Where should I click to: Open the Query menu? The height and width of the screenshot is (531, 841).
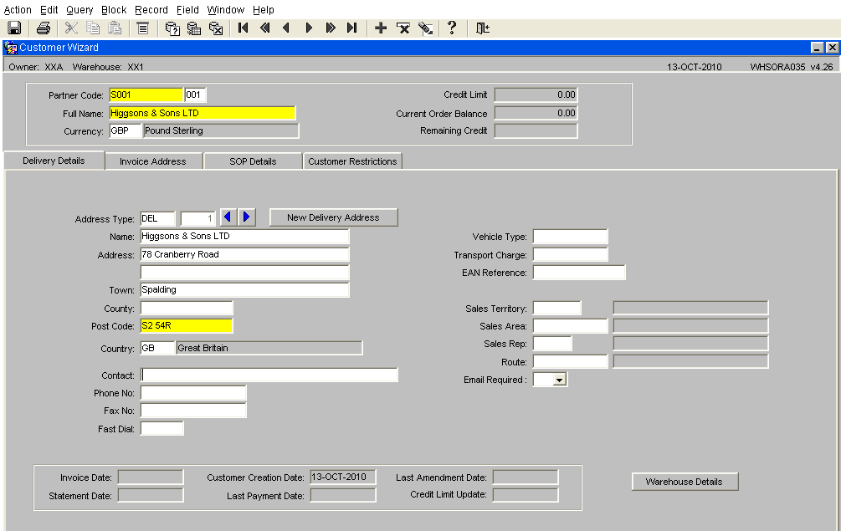79,10
